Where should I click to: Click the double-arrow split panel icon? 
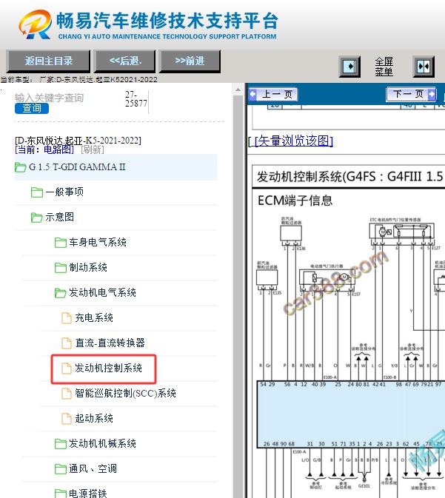tap(424, 67)
